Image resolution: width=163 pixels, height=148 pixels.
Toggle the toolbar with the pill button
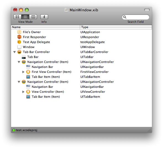coord(147,10)
